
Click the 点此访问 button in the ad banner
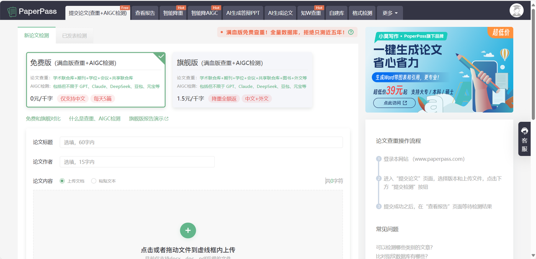click(x=393, y=103)
